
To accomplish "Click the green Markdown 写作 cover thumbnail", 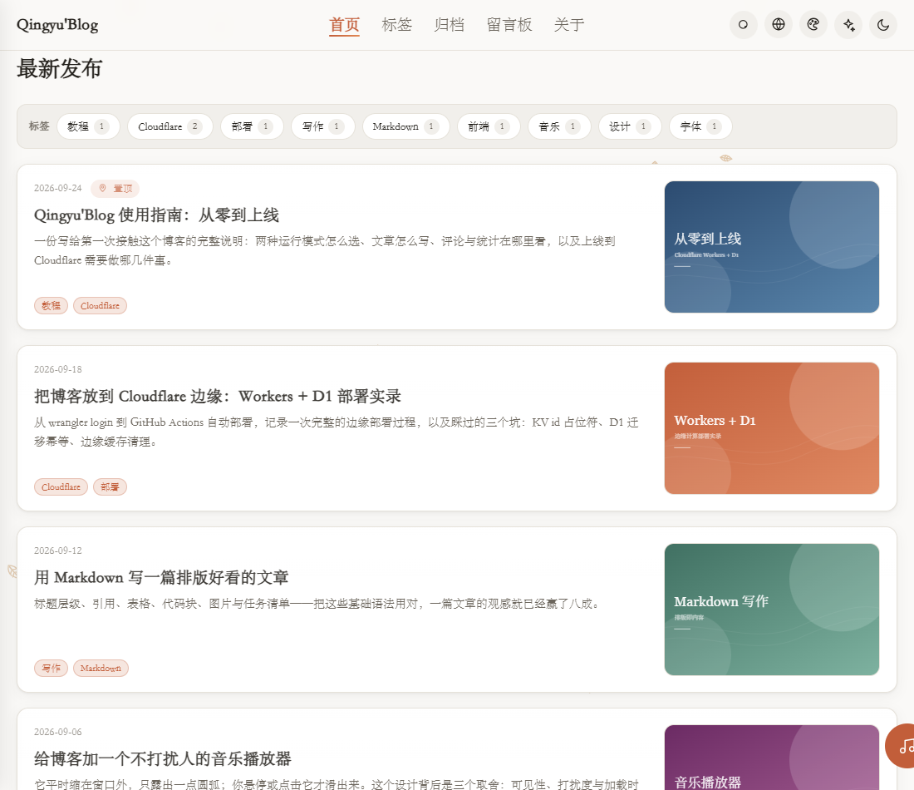I will pyautogui.click(x=772, y=610).
